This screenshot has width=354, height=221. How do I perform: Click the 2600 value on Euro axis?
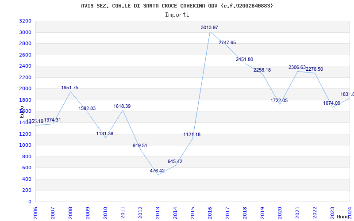pos(25,55)
